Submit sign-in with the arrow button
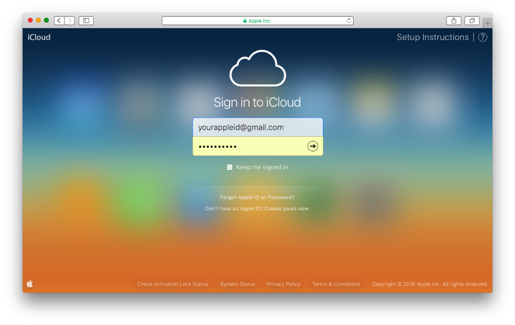The width and height of the screenshot is (515, 325). point(313,146)
